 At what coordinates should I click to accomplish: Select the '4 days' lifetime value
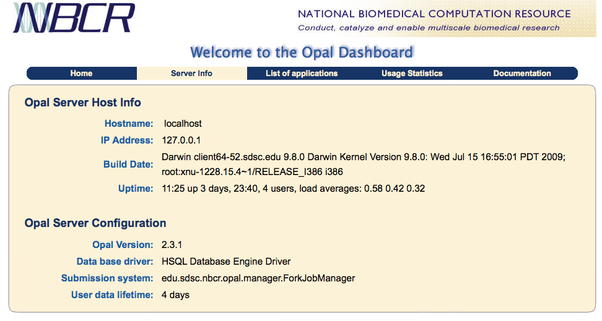point(175,295)
